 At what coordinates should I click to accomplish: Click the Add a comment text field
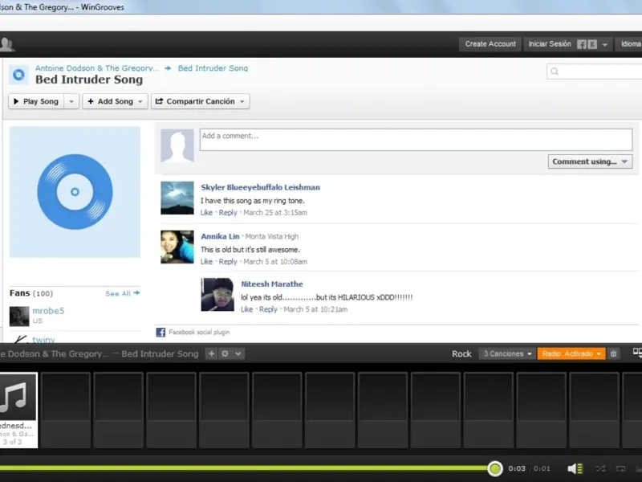pyautogui.click(x=416, y=139)
